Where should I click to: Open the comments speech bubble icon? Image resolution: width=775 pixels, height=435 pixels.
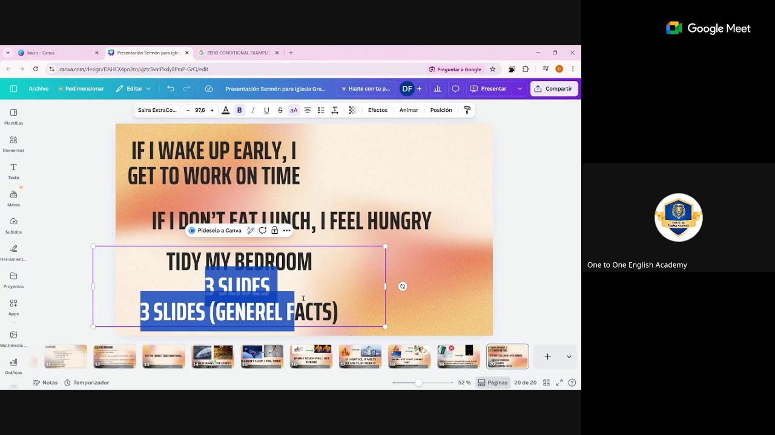point(455,89)
